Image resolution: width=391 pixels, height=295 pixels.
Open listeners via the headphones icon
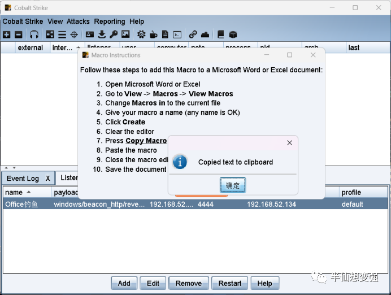pos(34,34)
